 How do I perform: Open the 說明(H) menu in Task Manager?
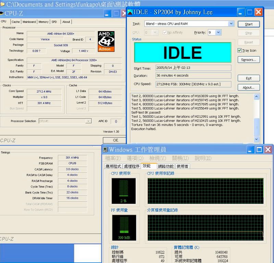203,158
